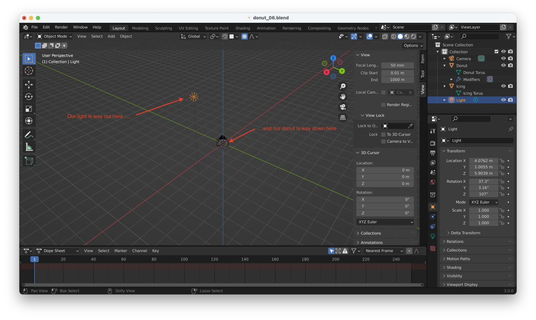Click the Options button in viewport header
Screen dimensions: 536x320
(413, 46)
